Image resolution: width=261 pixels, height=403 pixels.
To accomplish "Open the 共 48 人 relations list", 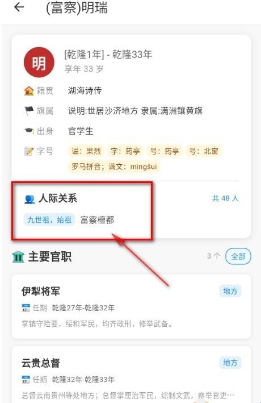I will pos(225,198).
